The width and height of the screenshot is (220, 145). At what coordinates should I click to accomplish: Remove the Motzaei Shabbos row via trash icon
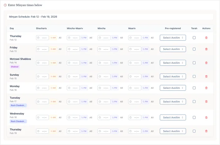[206, 63]
